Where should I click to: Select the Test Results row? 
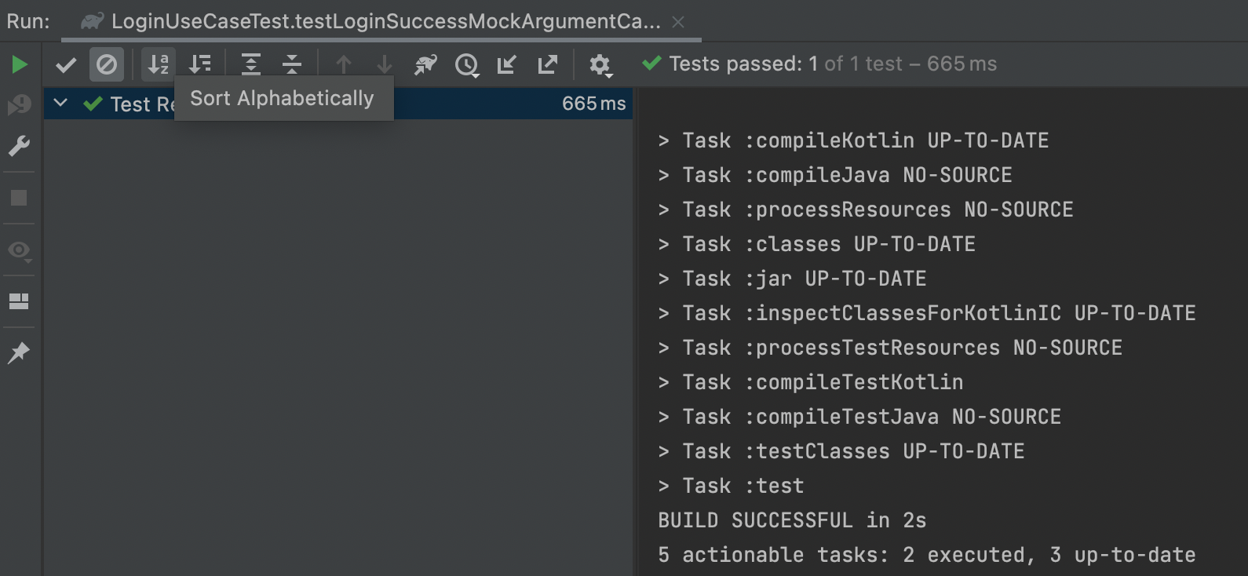[x=338, y=104]
